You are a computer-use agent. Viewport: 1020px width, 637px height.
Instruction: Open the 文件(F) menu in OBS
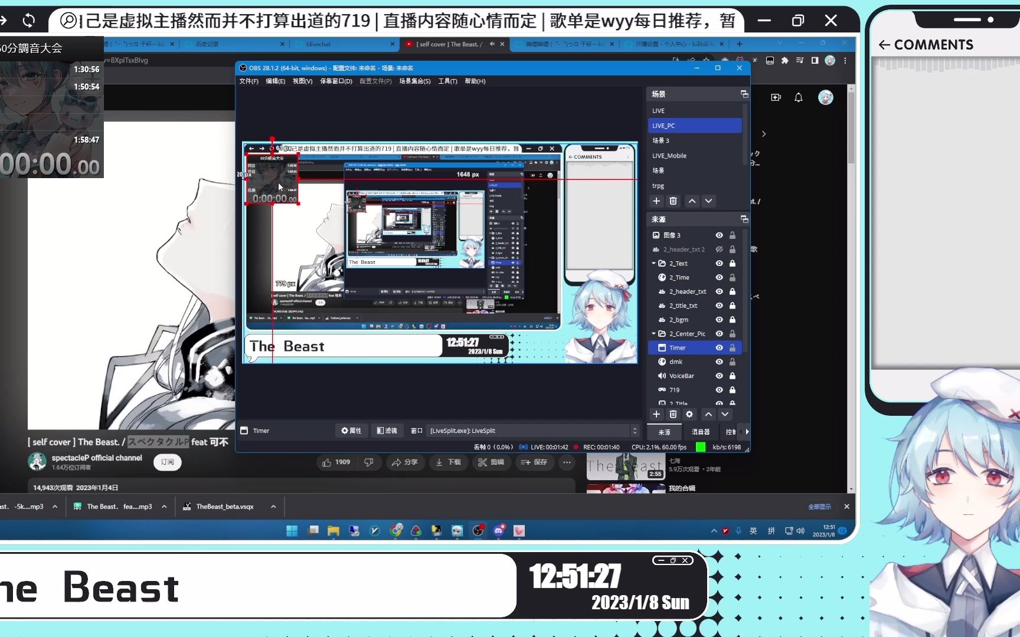point(249,81)
